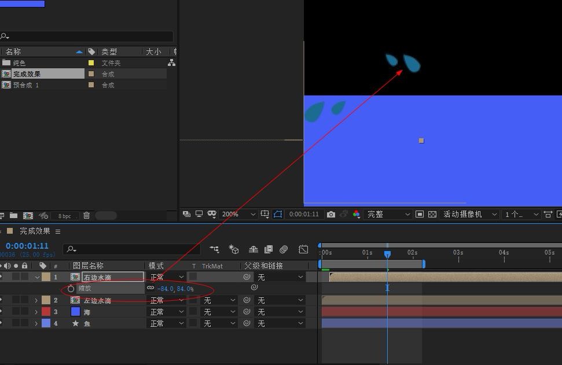Screen dimensions: 562x365
Task: Toggle constrain proportions link for 缩放
Action: (x=150, y=287)
